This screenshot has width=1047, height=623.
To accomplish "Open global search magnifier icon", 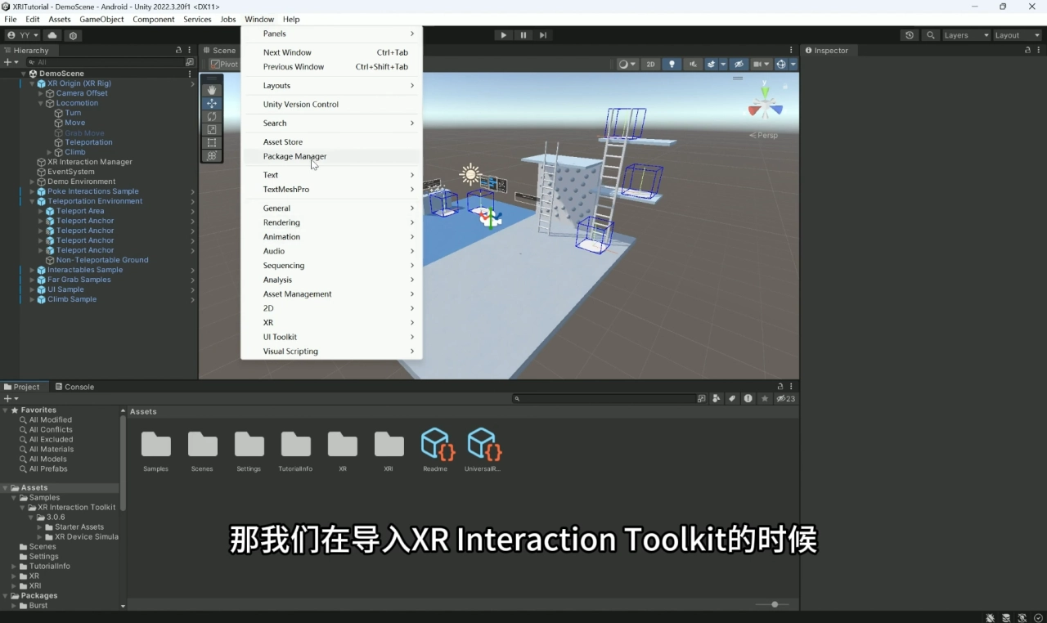I will (930, 35).
